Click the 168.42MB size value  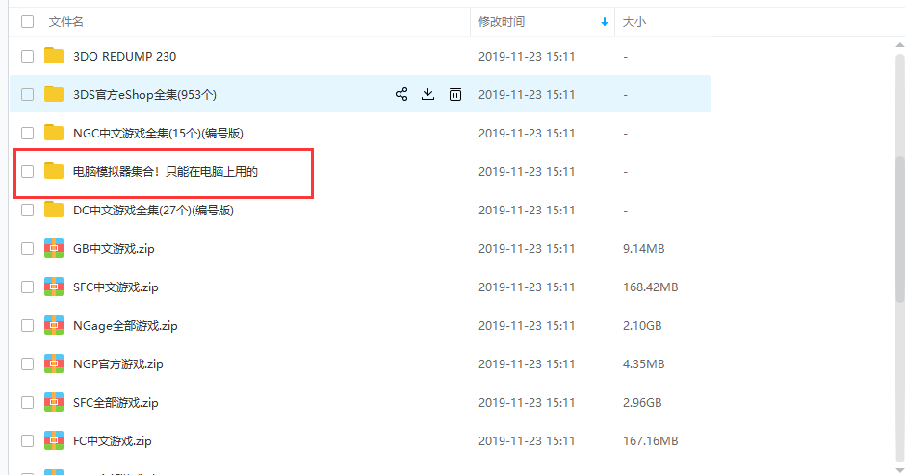click(x=651, y=287)
